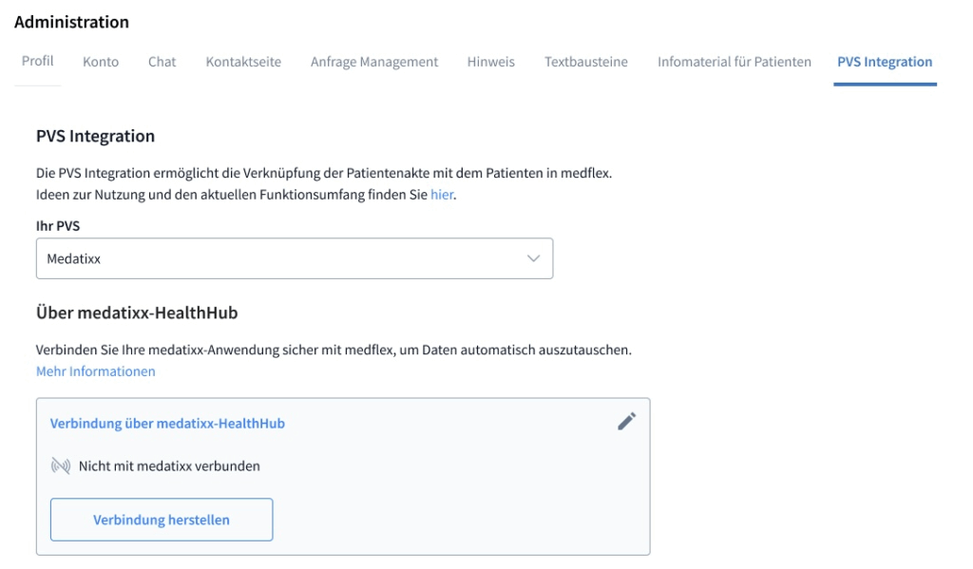Image resolution: width=973 pixels, height=569 pixels.
Task: Open Infomaterial für Patienten
Action: click(x=733, y=60)
